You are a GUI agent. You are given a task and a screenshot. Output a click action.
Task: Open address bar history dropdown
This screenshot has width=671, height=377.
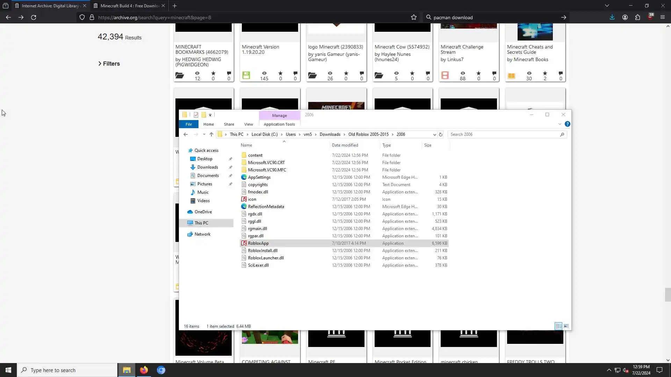(434, 134)
